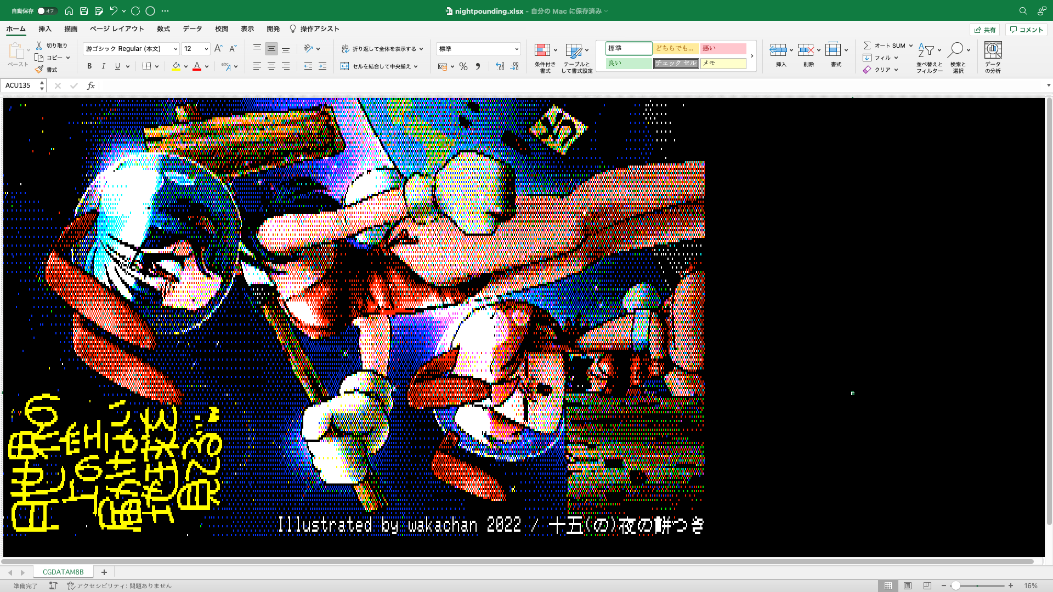Click the Redo arrow icon
Image resolution: width=1053 pixels, height=592 pixels.
[x=135, y=11]
